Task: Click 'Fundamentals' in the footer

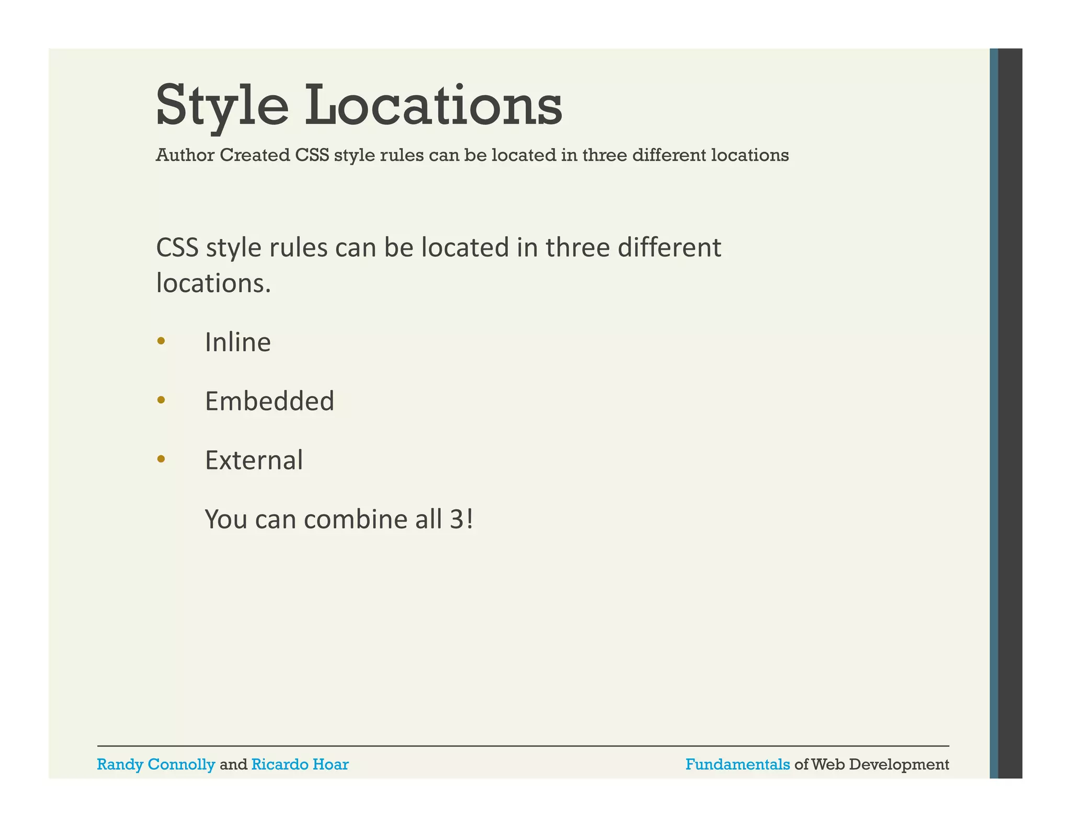Action: [737, 764]
